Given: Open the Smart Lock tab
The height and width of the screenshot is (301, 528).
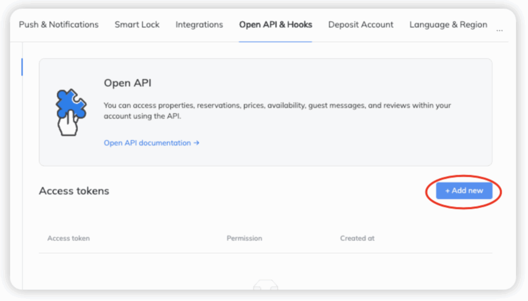Looking at the screenshot, I should [137, 25].
